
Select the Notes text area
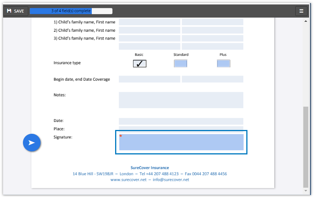[x=181, y=100]
